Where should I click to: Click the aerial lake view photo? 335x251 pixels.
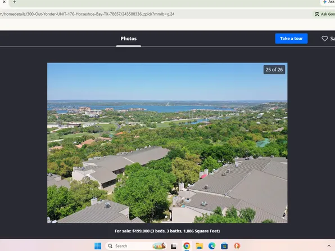point(168,143)
